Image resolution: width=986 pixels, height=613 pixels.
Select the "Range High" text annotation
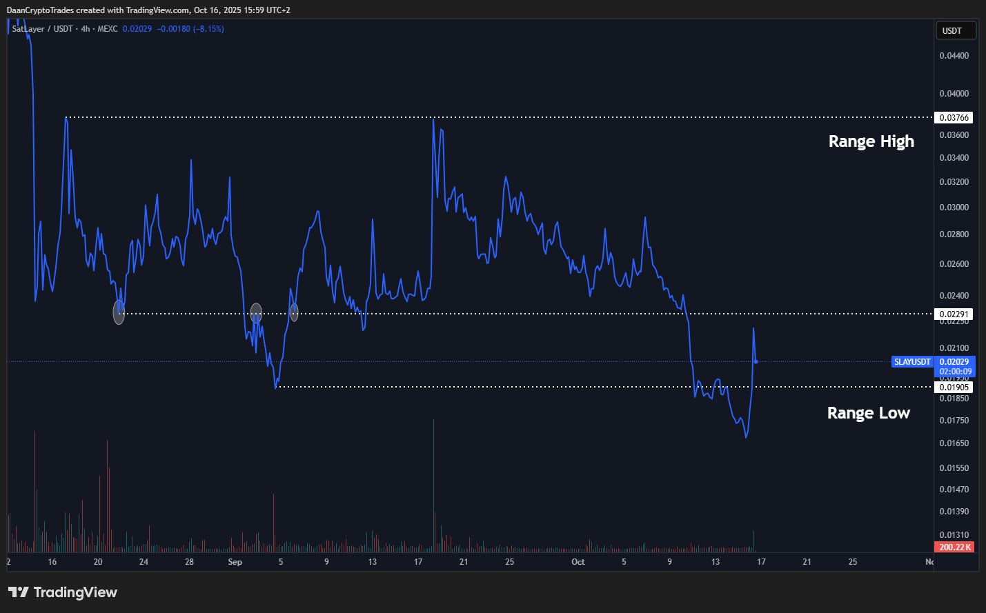(x=871, y=141)
